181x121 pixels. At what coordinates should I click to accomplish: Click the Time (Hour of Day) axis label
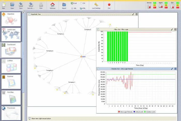(141, 108)
